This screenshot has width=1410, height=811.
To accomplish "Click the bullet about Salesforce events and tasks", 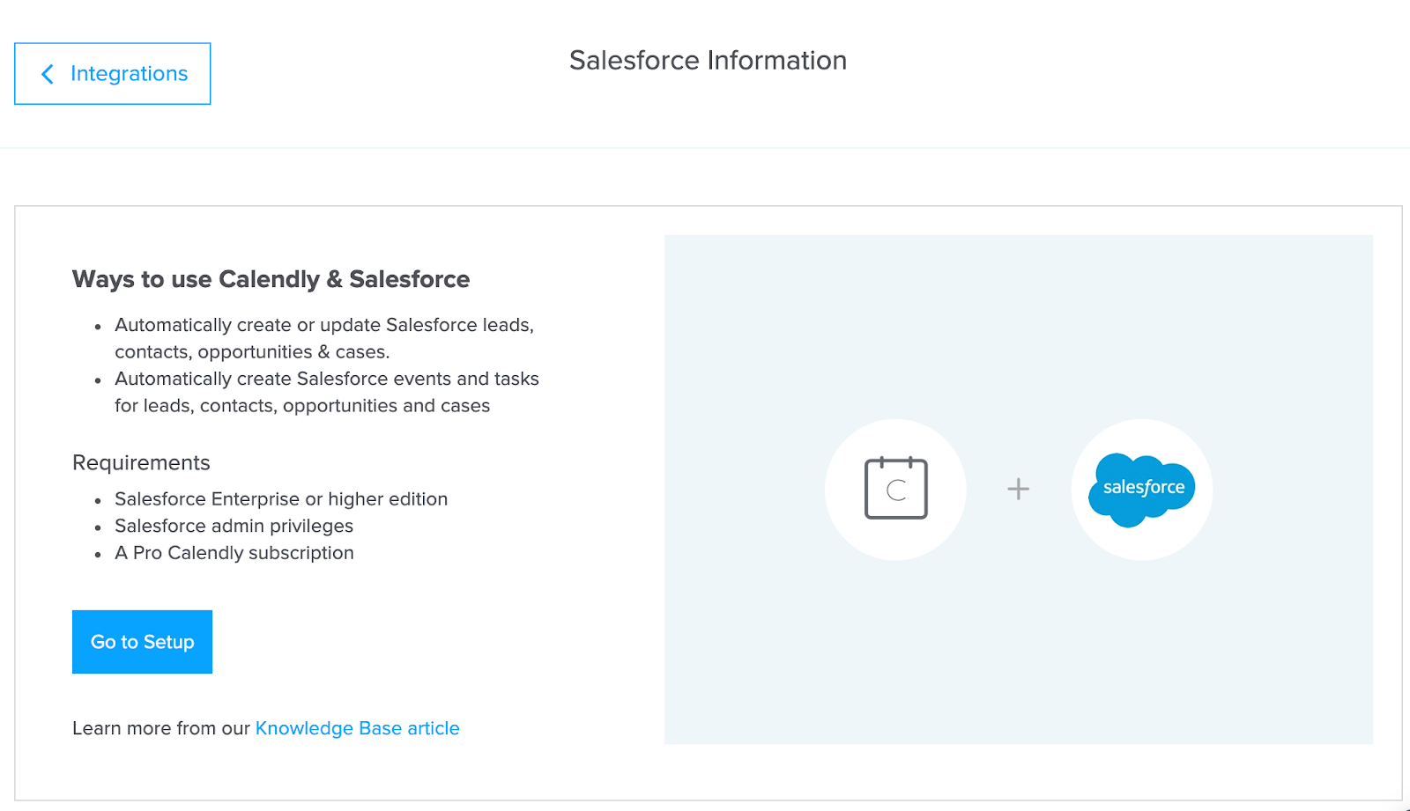I will (x=326, y=392).
